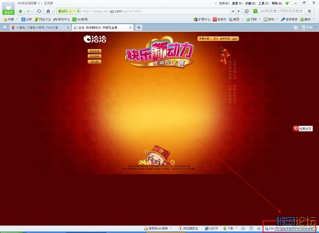The width and height of the screenshot is (319, 233).
Task: Go back with the green back arrow
Action: click(21, 11)
